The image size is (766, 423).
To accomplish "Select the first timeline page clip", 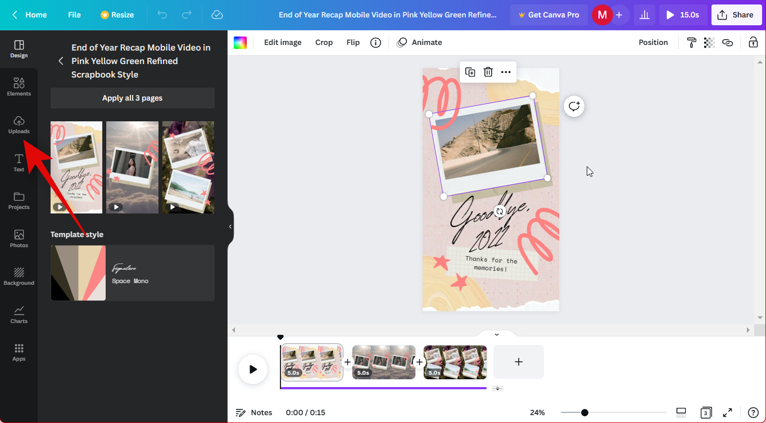I will tap(312, 362).
